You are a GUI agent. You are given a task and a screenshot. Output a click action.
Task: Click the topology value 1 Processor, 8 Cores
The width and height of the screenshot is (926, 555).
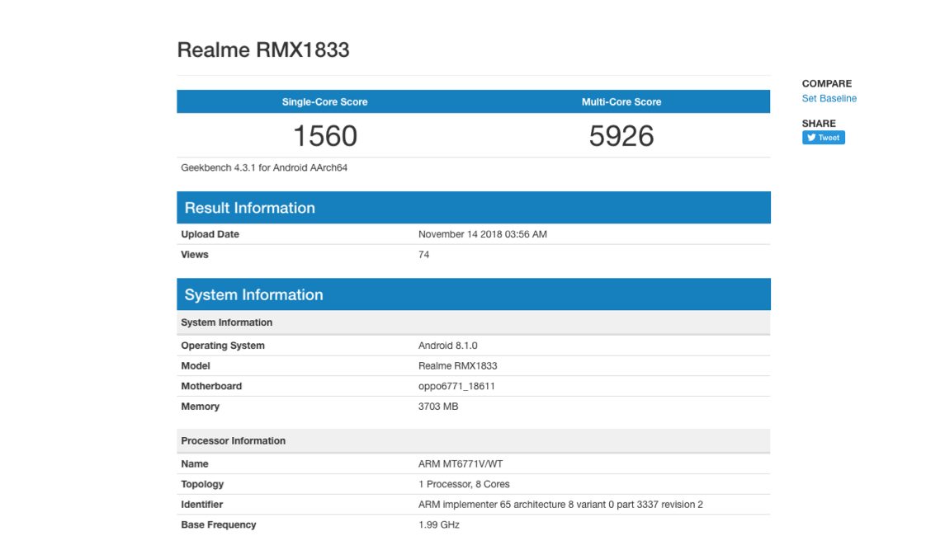click(x=464, y=484)
